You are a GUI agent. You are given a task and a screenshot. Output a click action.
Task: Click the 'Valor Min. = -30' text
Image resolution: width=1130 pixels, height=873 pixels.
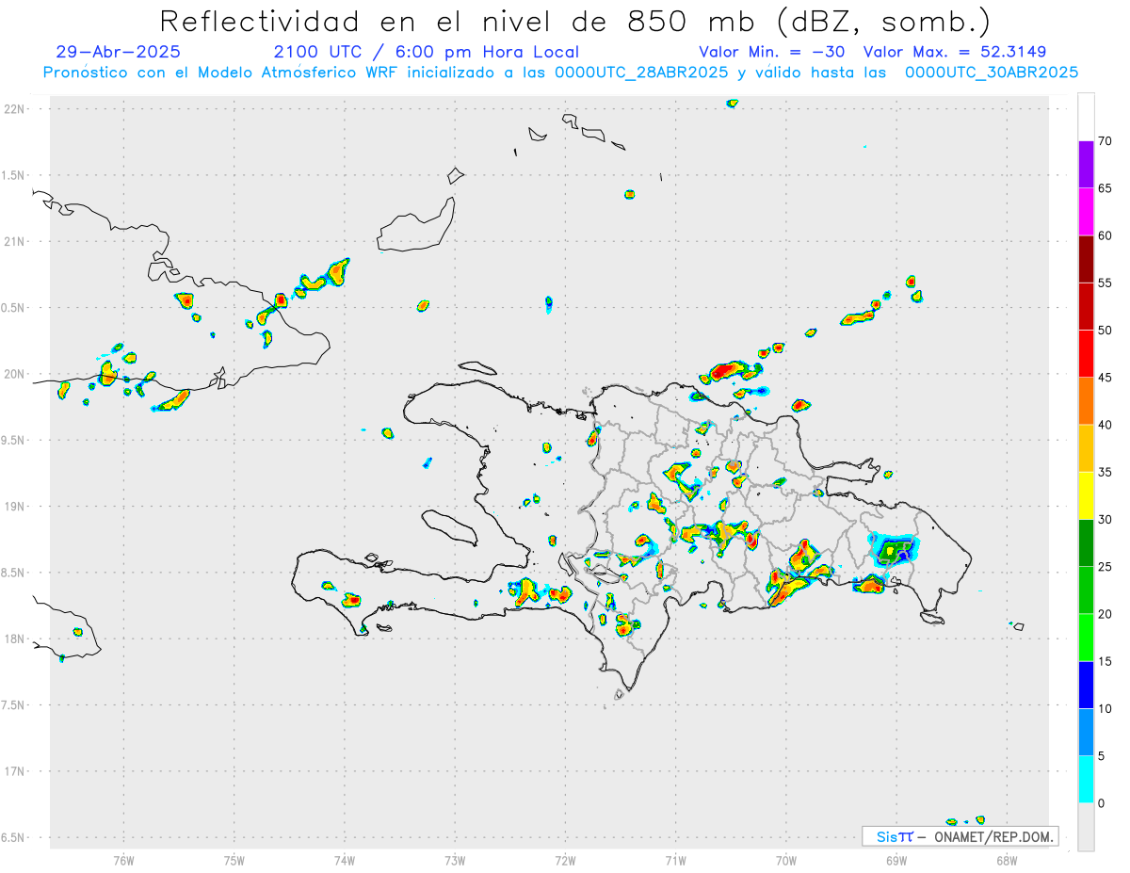(774, 52)
